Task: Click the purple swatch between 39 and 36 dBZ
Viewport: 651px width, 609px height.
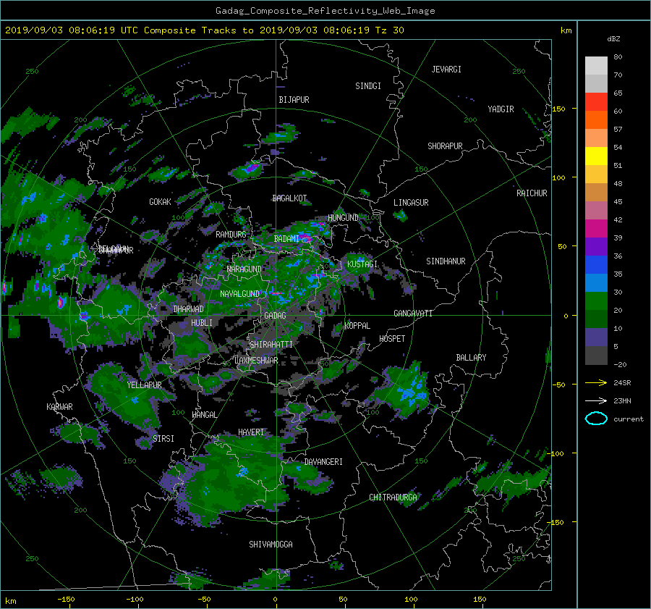Action: pyautogui.click(x=596, y=246)
